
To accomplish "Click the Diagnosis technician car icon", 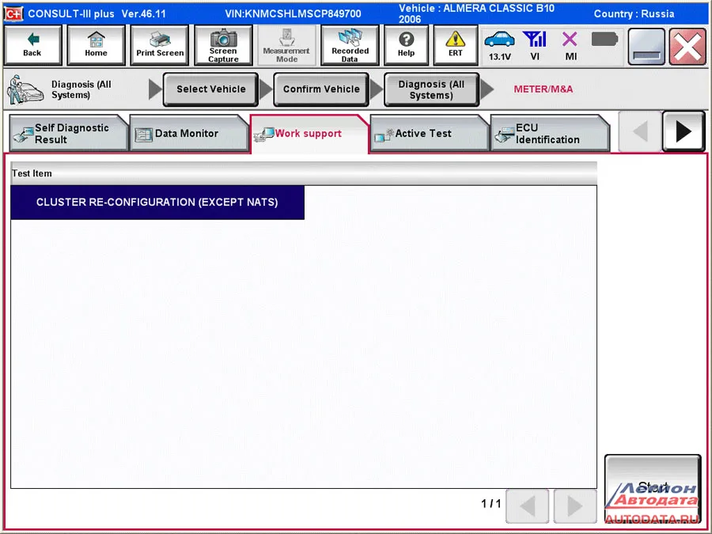I will 25,89.
